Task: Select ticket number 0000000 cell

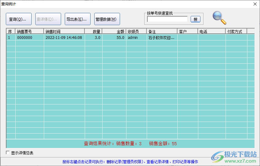Action: tap(30, 38)
